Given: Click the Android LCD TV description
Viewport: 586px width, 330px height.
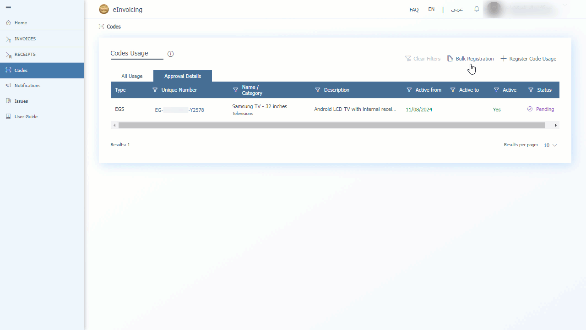Looking at the screenshot, I should [355, 110].
